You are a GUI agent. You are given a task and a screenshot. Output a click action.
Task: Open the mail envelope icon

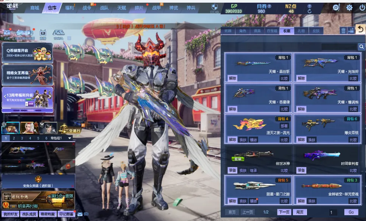pos(80,214)
